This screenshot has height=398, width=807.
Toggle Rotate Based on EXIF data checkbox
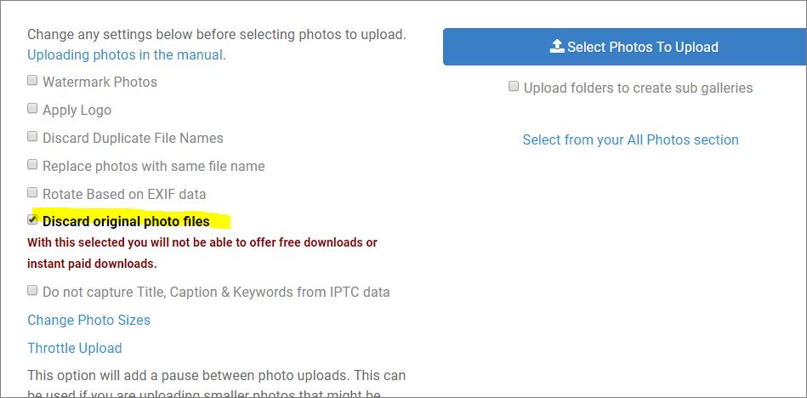(x=32, y=193)
